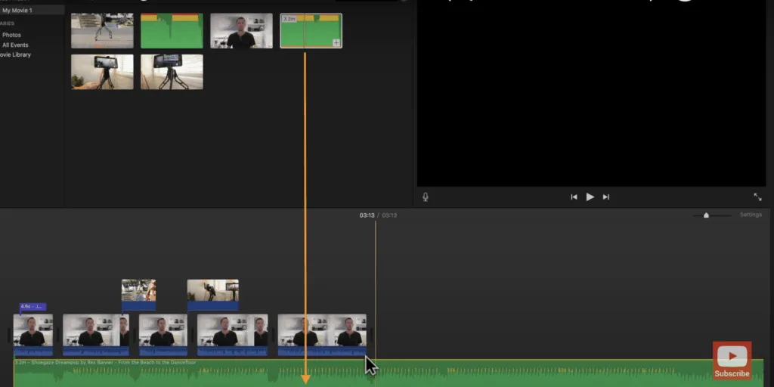Select the man in black shirt media thumbnail
Screen dimensions: 774x387
[x=241, y=31]
